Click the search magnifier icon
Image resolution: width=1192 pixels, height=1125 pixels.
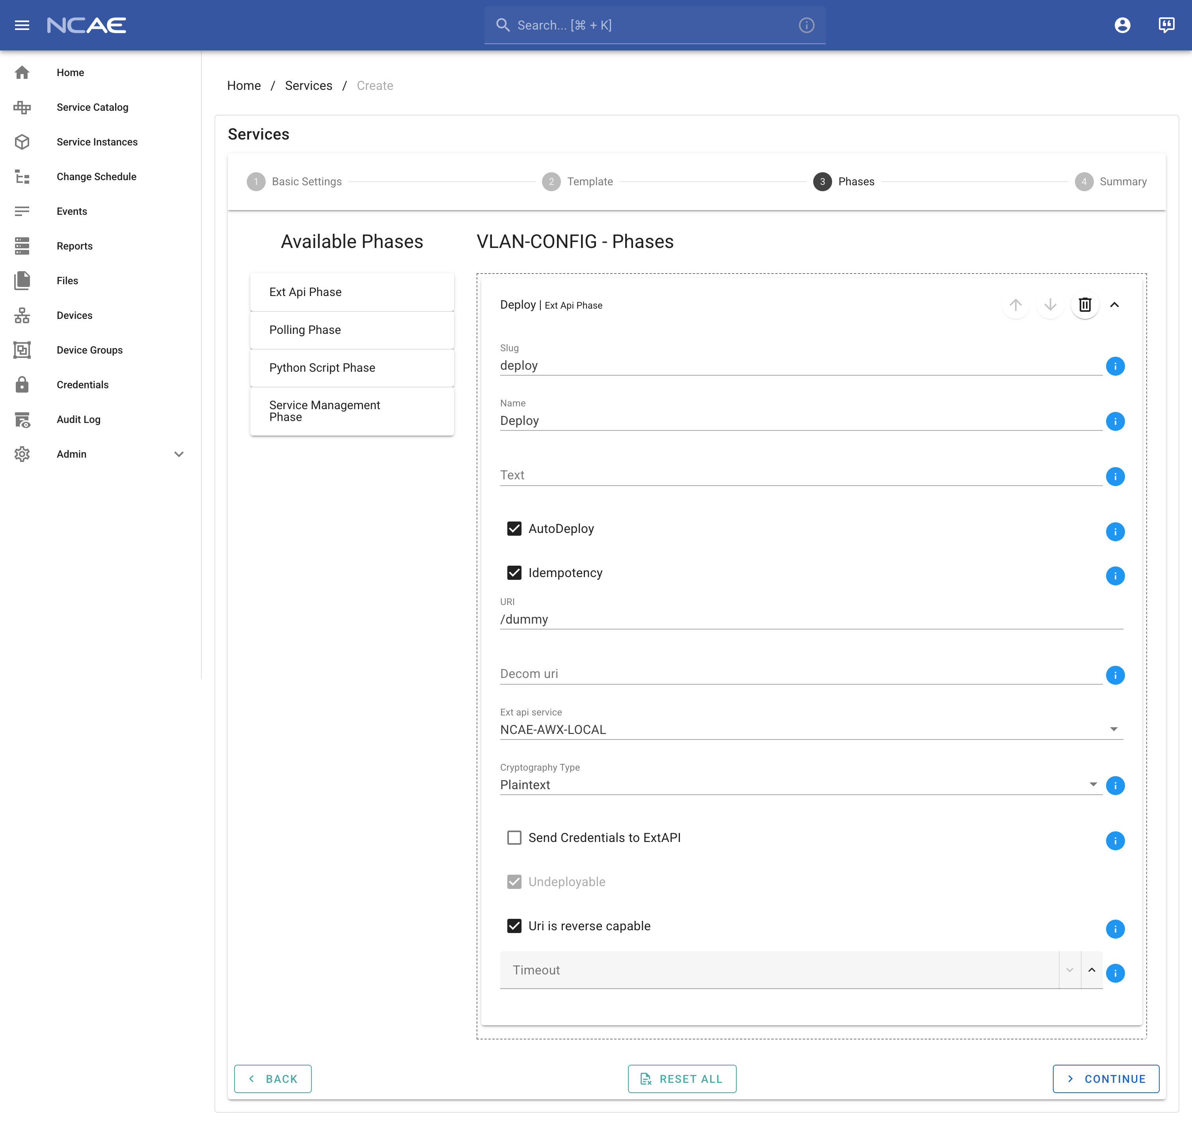(x=503, y=25)
